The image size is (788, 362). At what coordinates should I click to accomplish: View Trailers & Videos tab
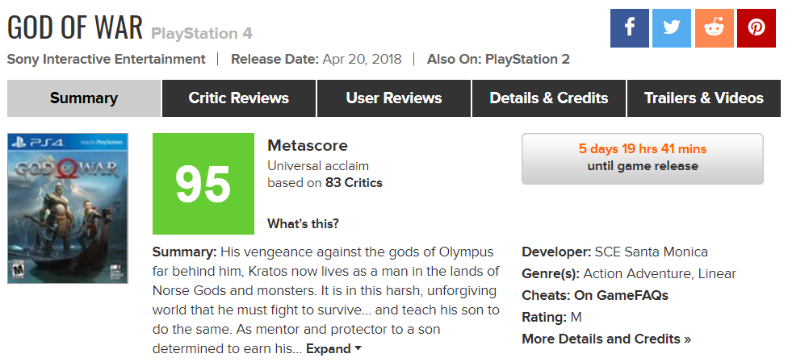point(703,98)
